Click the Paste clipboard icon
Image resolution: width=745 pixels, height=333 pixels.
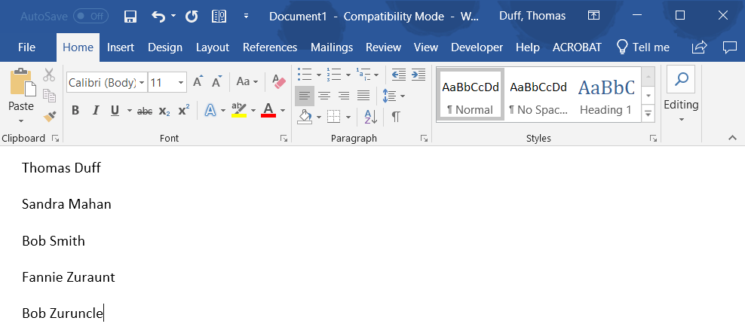coord(21,81)
